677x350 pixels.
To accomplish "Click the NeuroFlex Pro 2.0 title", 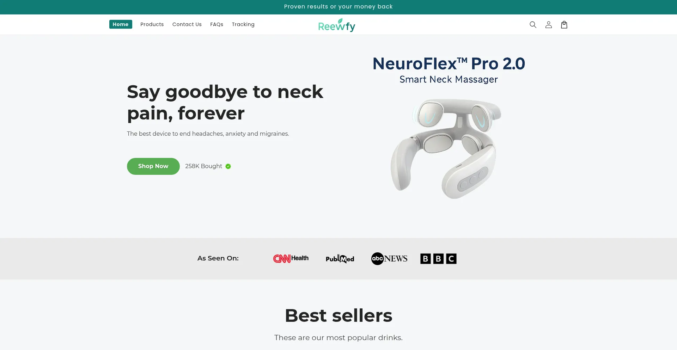I will [x=449, y=64].
